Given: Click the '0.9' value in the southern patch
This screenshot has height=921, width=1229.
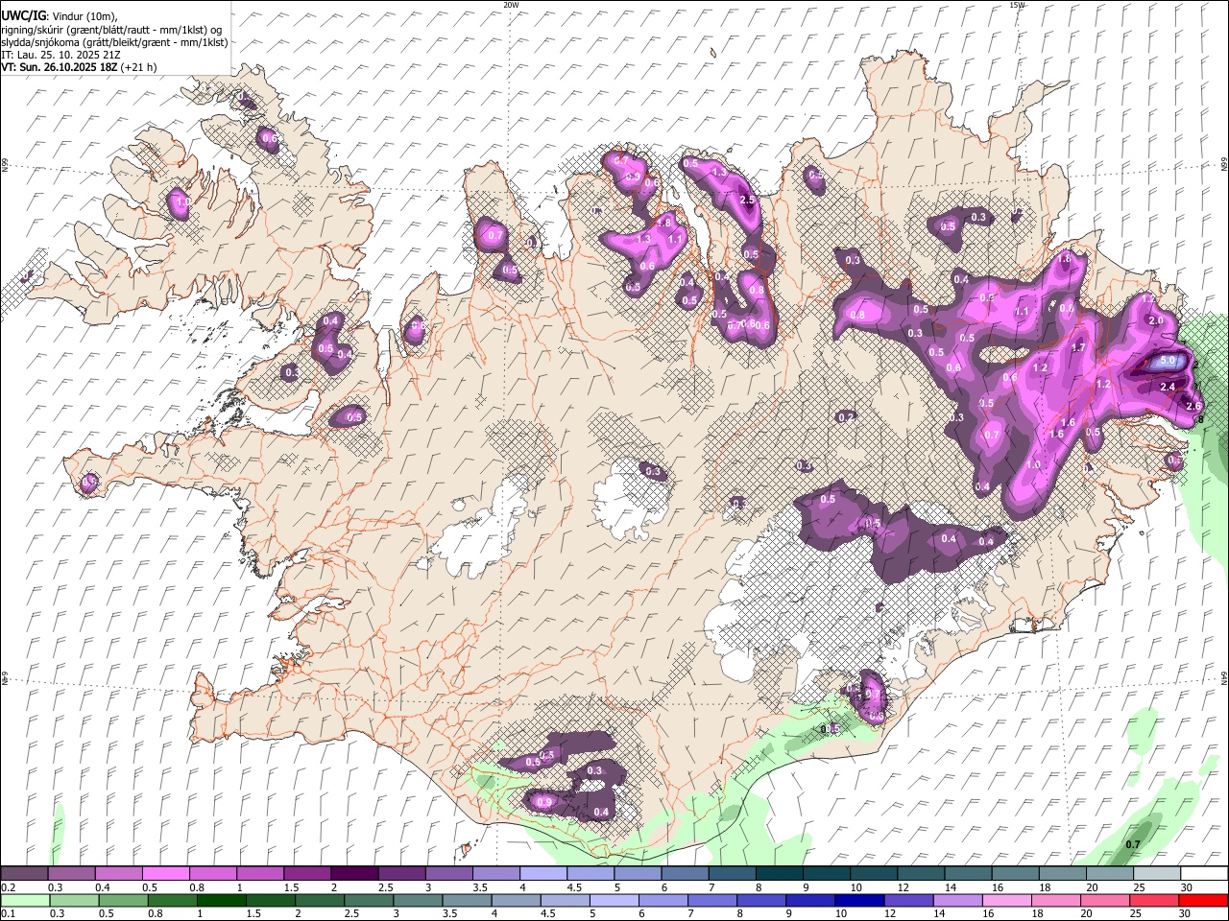Looking at the screenshot, I should click(x=545, y=802).
